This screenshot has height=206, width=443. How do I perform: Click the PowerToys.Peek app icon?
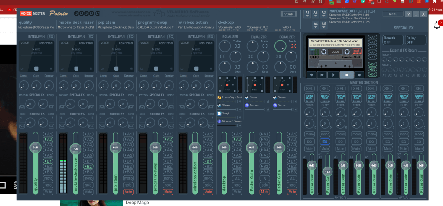[219, 97]
